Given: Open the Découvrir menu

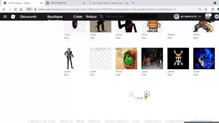Looking at the screenshot, I should pos(28,17).
